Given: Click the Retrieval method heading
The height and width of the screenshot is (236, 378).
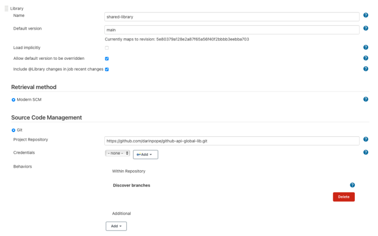Looking at the screenshot, I should click(x=33, y=87).
